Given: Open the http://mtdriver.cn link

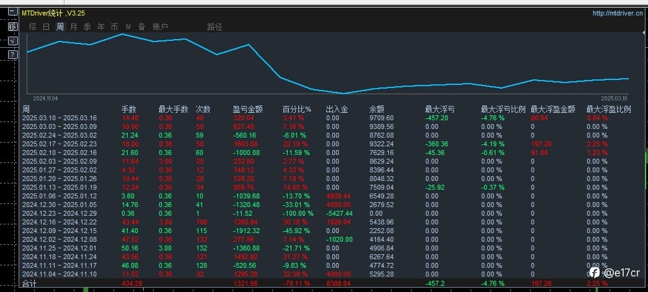Looking at the screenshot, I should (x=618, y=13).
